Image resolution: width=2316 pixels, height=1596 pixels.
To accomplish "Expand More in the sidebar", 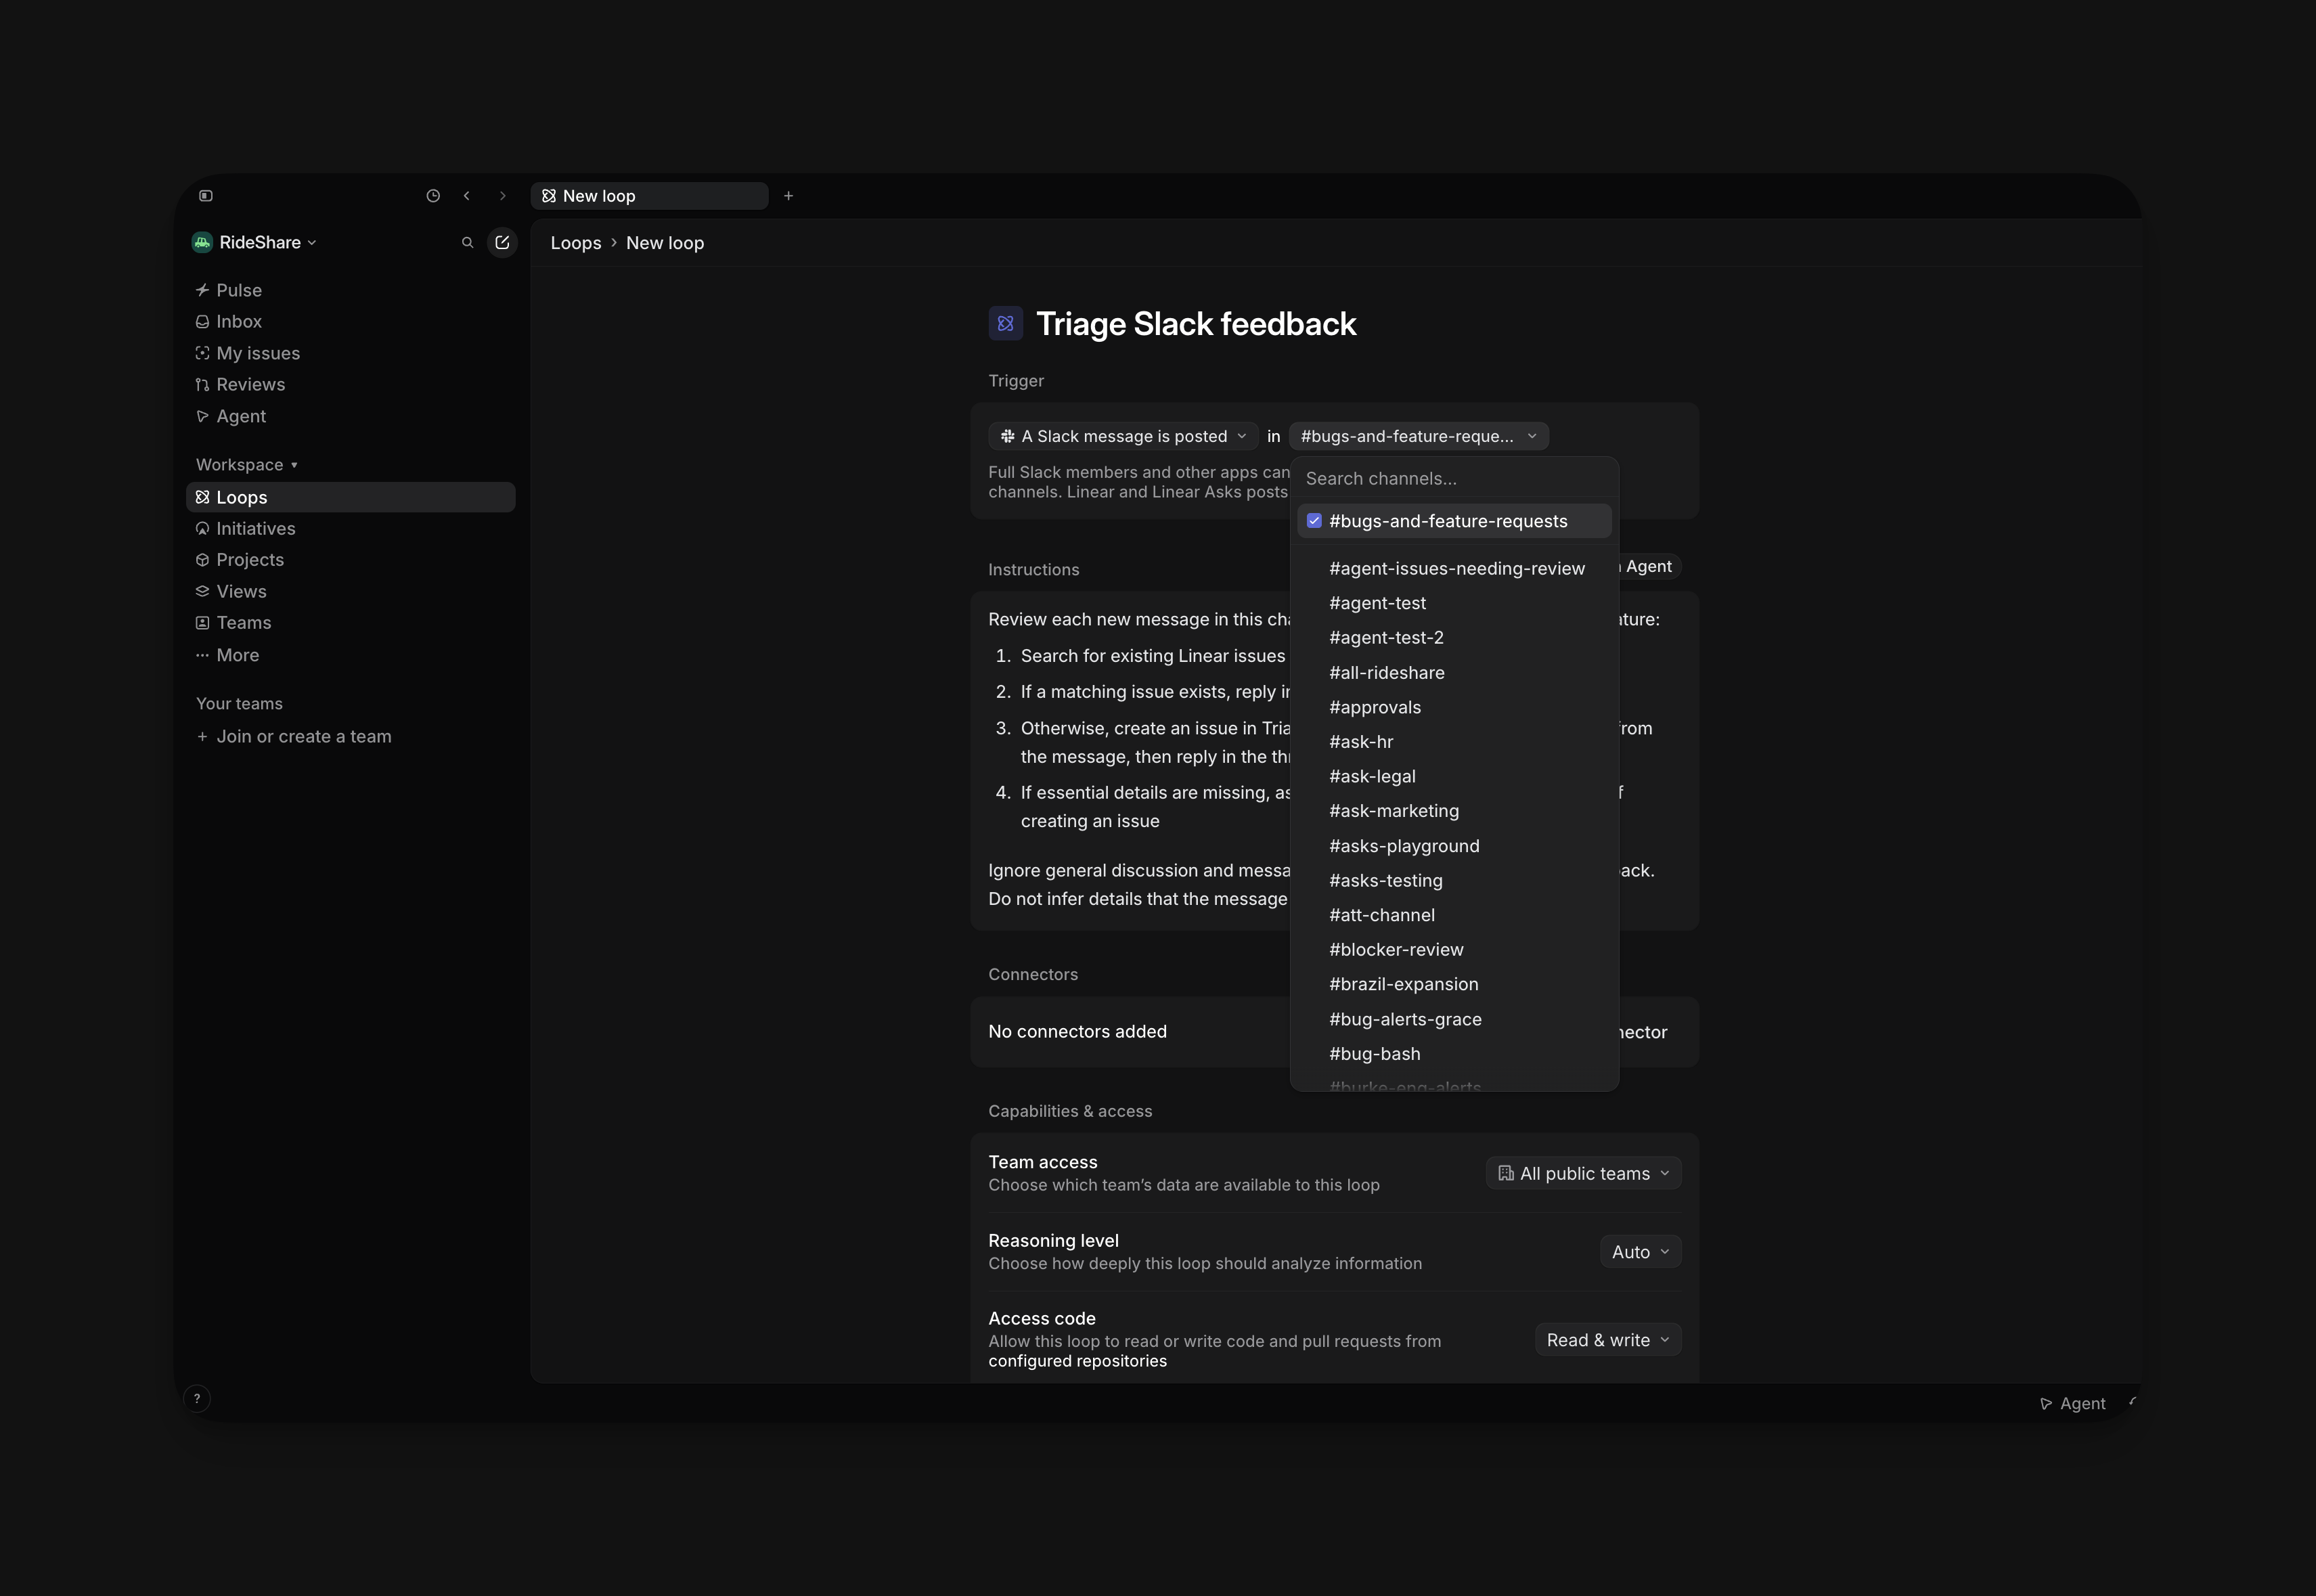I will pyautogui.click(x=351, y=655).
